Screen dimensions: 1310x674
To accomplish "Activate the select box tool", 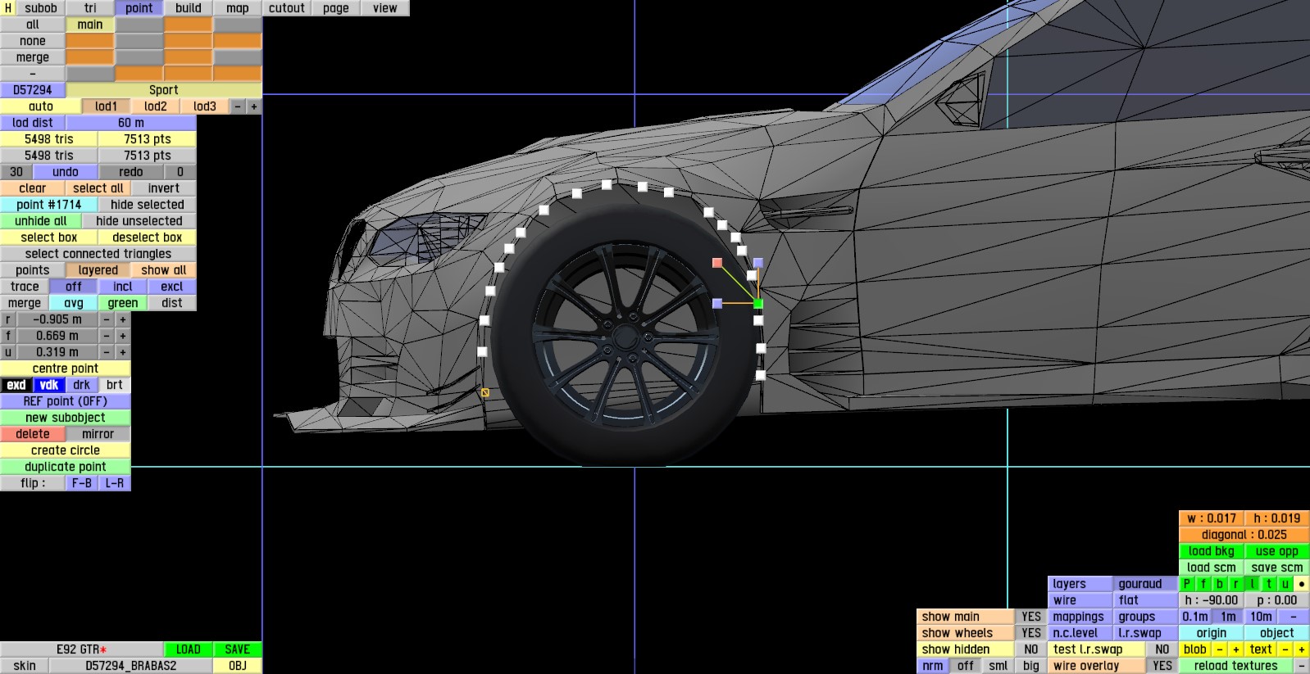I will coord(49,237).
